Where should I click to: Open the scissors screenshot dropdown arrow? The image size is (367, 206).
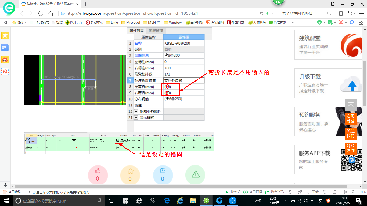pos(346,23)
